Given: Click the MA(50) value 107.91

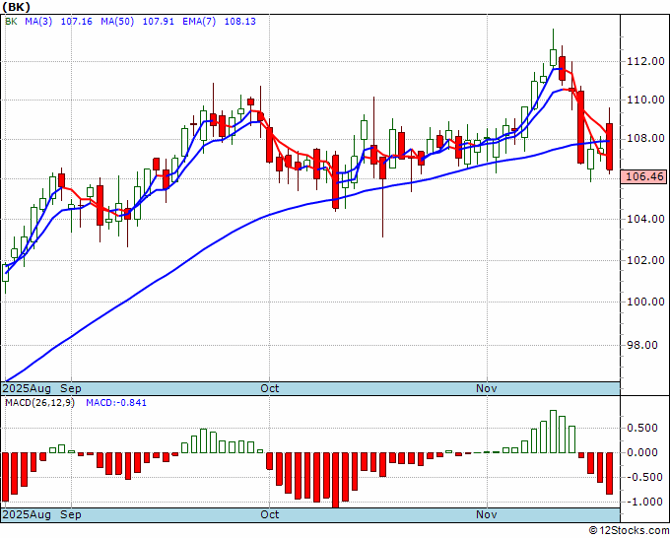Looking at the screenshot, I should click(x=158, y=22).
